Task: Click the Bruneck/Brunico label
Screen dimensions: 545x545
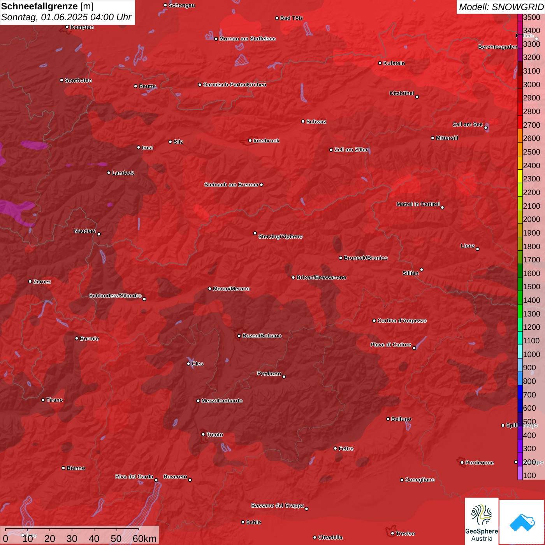Action: click(366, 258)
